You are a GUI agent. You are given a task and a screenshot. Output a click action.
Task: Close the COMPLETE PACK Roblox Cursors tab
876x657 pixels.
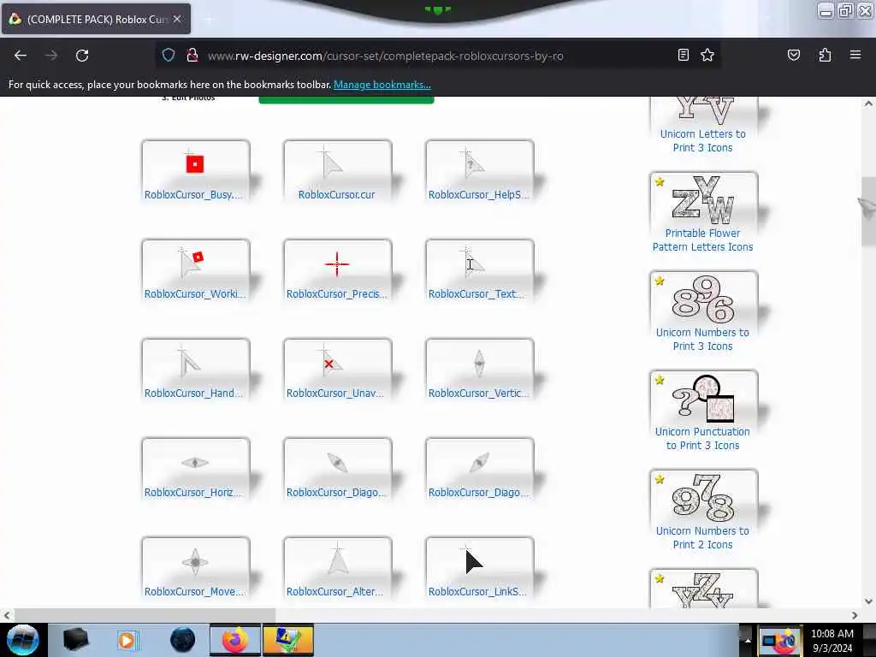pos(177,19)
